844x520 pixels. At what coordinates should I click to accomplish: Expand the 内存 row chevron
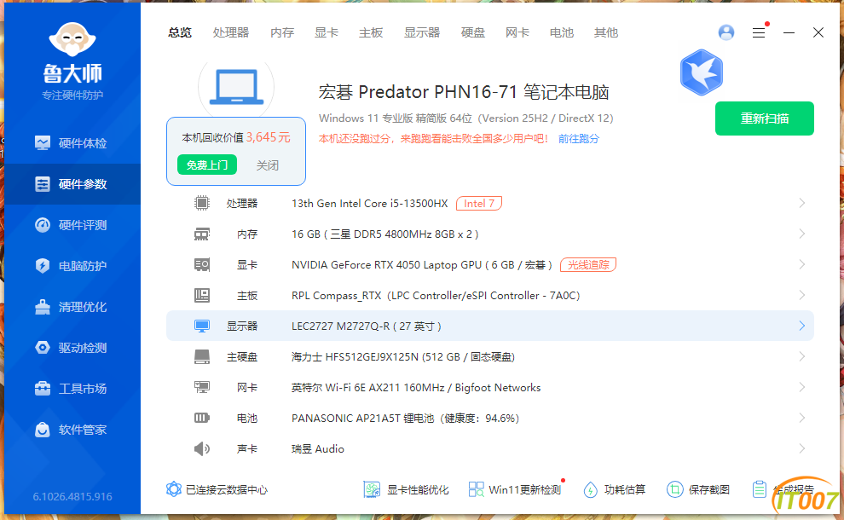tap(802, 234)
